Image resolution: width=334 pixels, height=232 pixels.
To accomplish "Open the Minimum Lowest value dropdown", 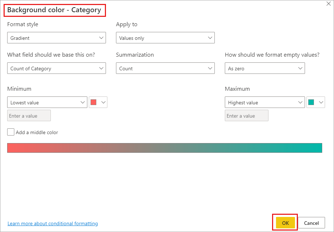I will pos(47,103).
